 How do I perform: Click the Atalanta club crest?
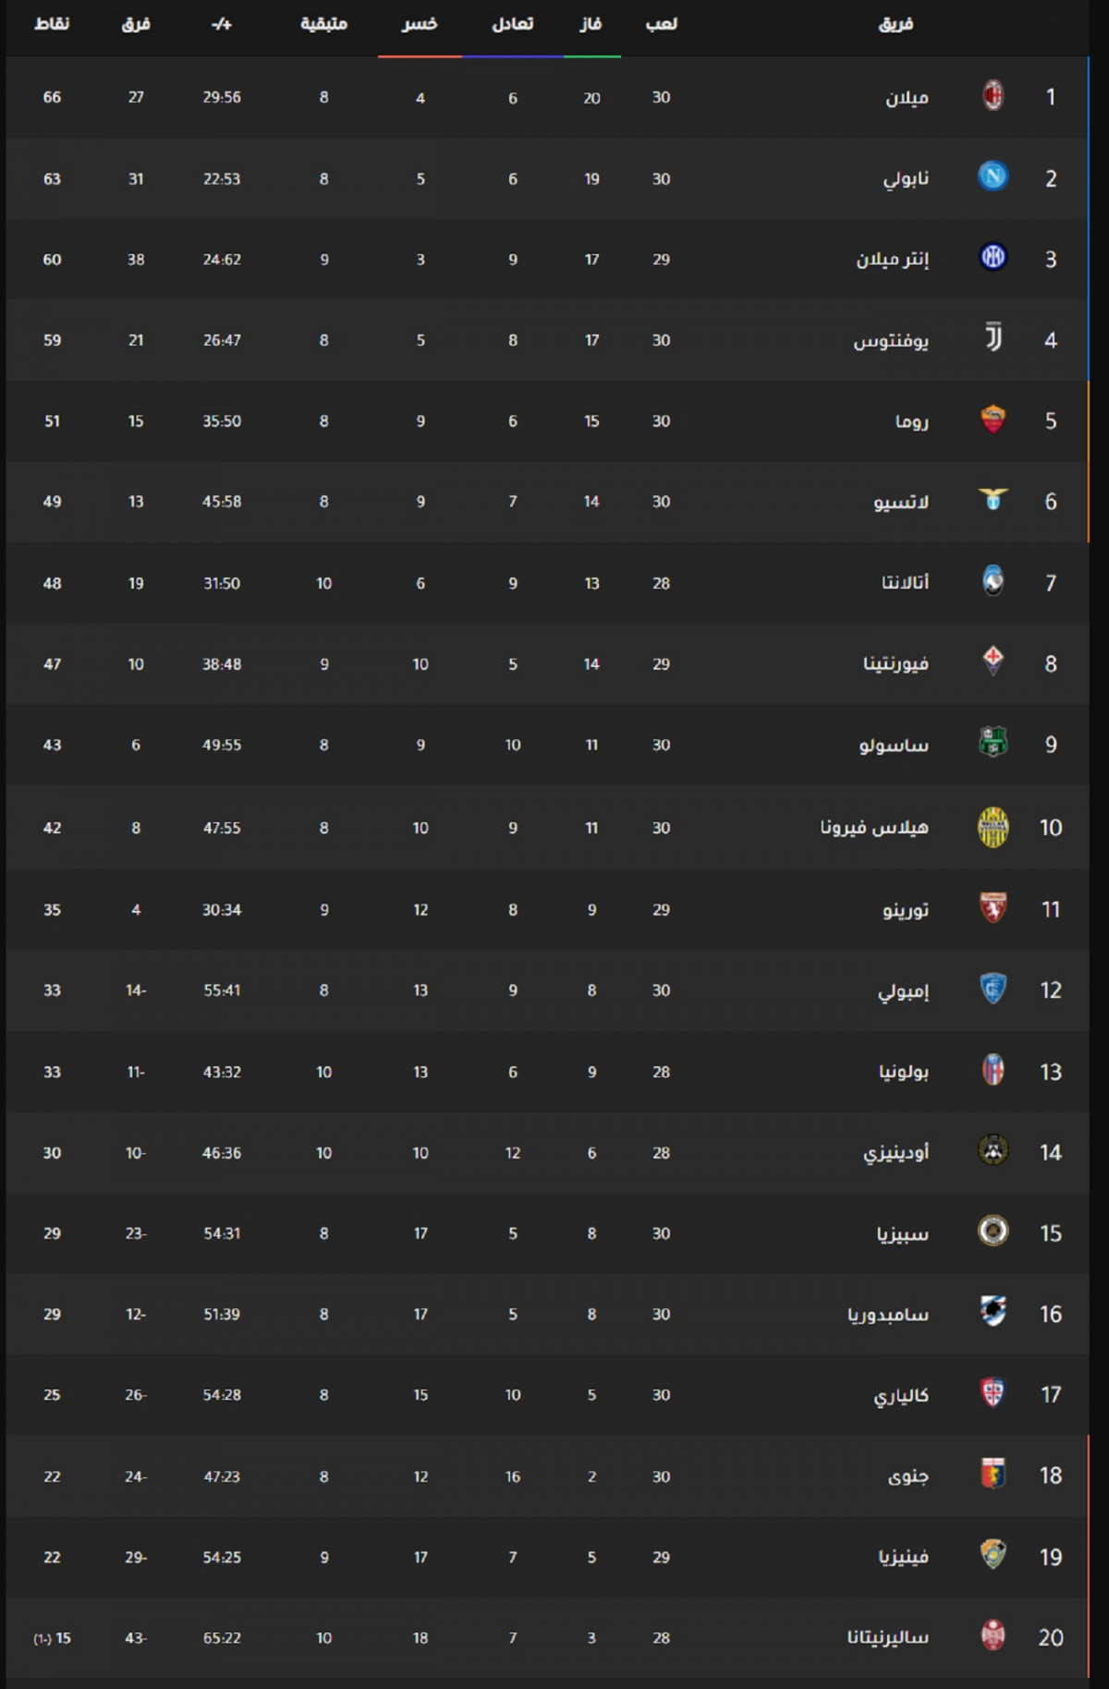[993, 580]
